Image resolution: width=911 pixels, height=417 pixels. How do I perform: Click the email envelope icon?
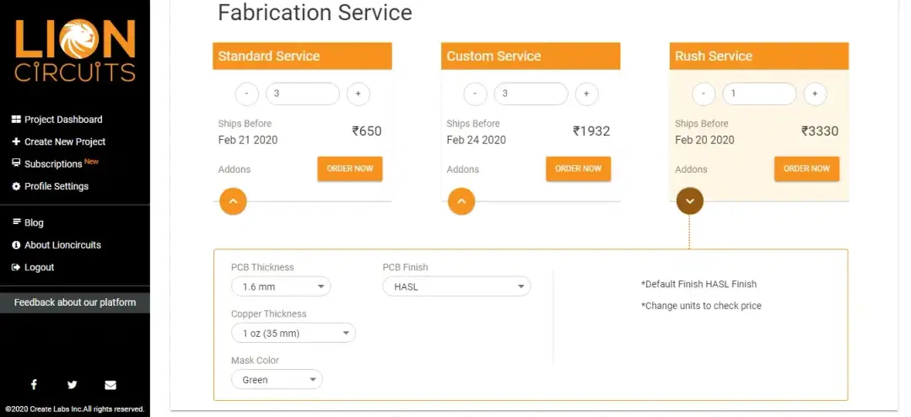click(x=111, y=385)
